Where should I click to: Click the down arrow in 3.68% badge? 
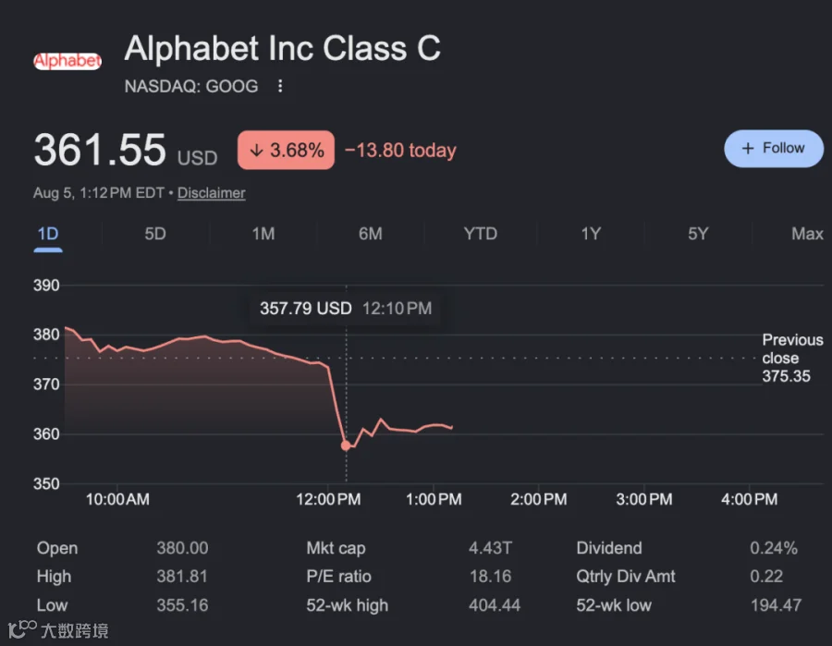coord(256,150)
